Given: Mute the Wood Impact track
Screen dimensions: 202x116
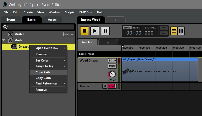Looking at the screenshot, I should [x=112, y=66].
